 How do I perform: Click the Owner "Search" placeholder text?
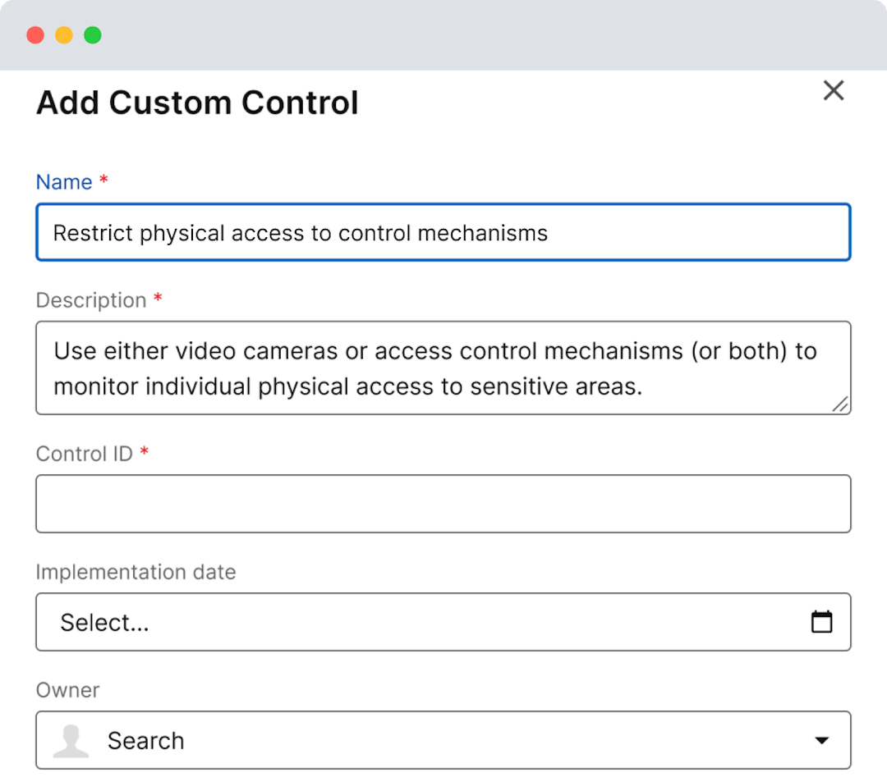[146, 741]
